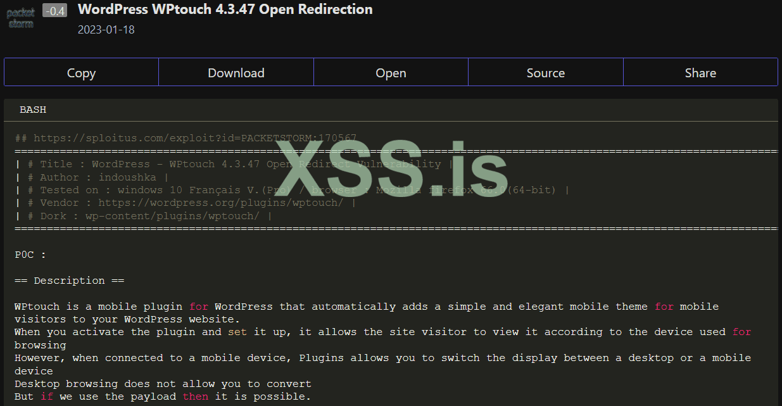
Task: Click the sploitus.com exploit URL line
Action: (x=186, y=138)
